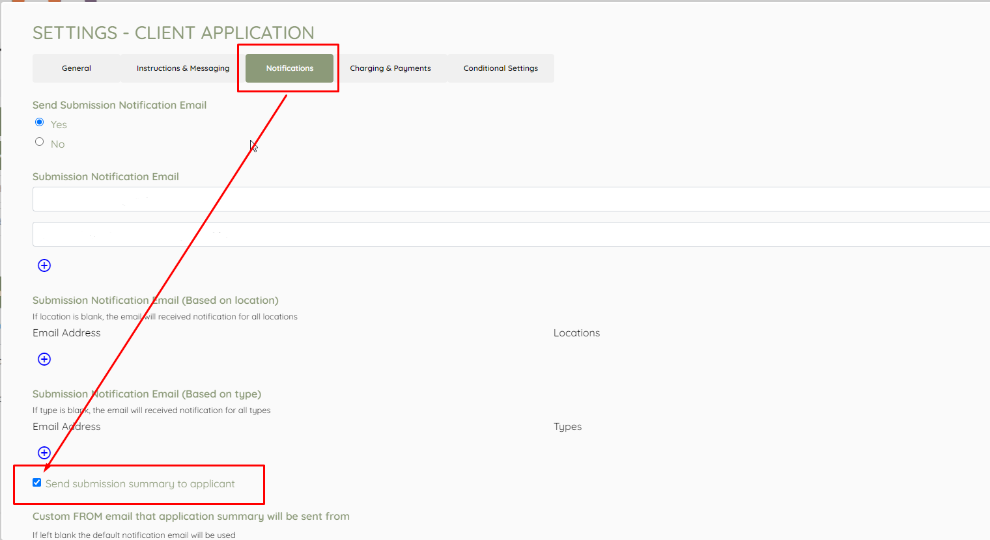990x540 pixels.
Task: Focus the first Submission Notification Email field
Action: point(511,199)
